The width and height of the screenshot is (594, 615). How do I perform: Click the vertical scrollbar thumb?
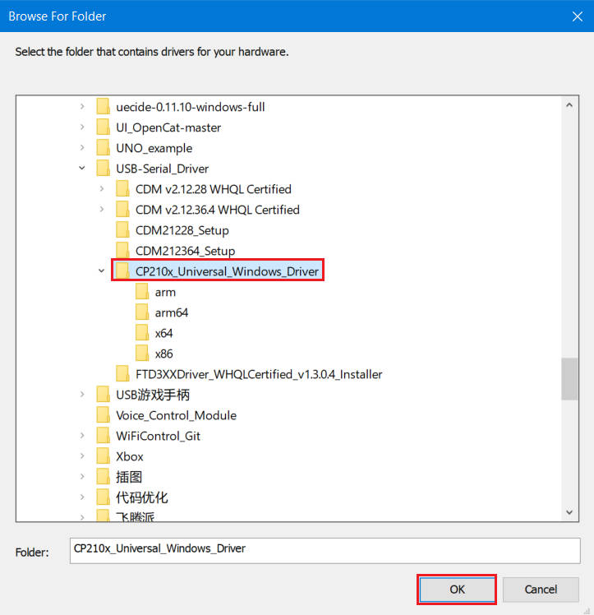(x=569, y=378)
